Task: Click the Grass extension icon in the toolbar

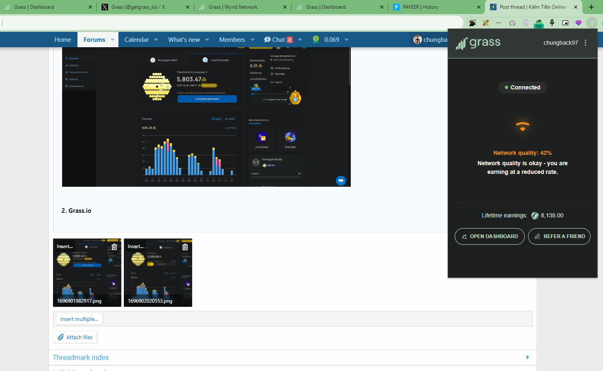Action: point(592,23)
